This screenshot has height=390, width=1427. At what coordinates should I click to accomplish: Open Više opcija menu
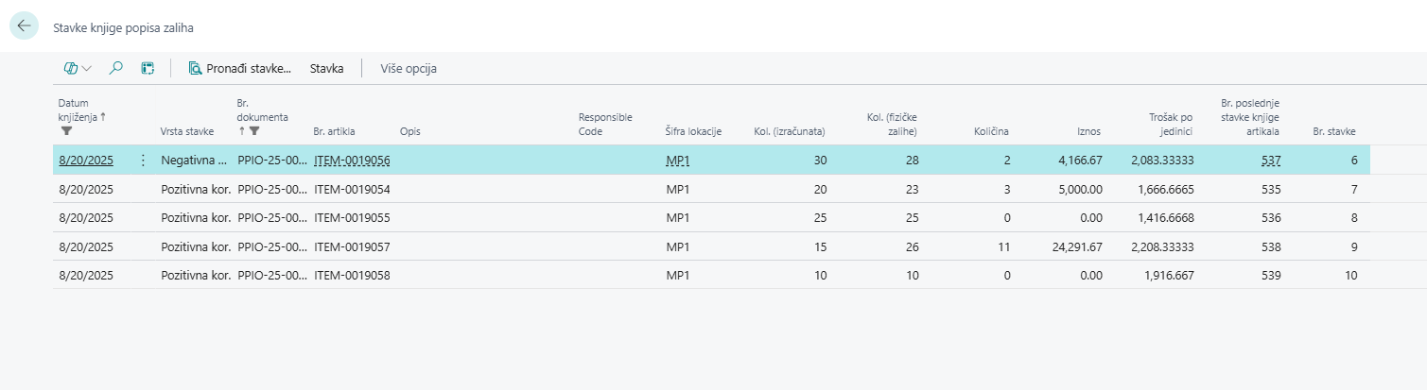[408, 68]
